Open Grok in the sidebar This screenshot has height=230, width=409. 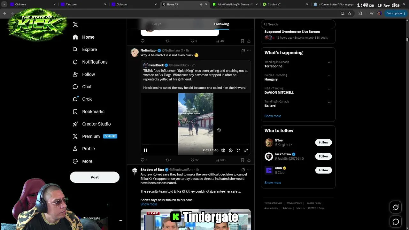click(82, 99)
